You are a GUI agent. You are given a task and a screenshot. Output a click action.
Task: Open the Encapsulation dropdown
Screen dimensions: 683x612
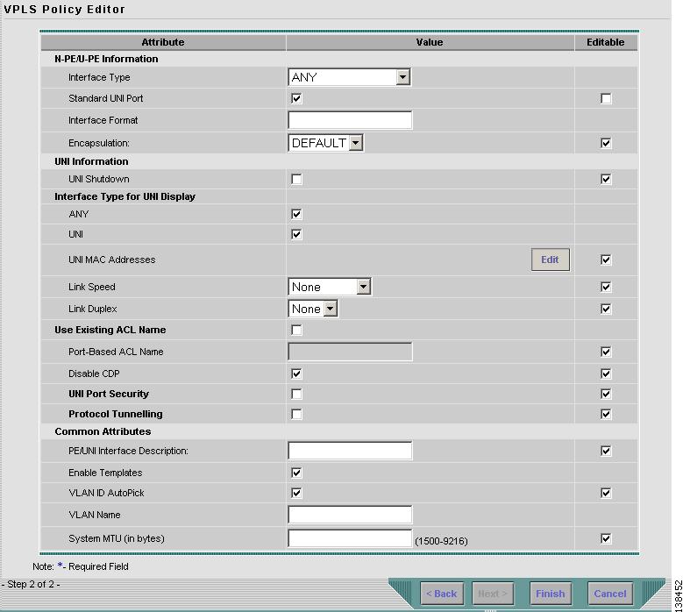(326, 143)
